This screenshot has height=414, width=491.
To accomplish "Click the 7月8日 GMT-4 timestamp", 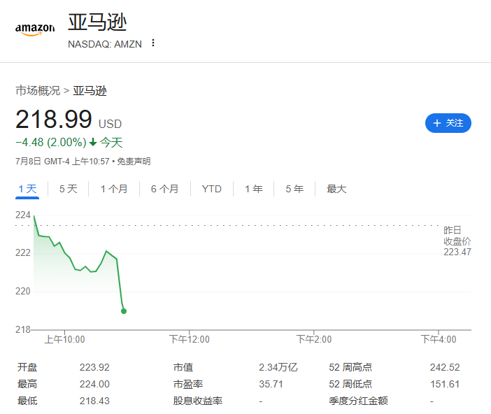I will pos(62,162).
